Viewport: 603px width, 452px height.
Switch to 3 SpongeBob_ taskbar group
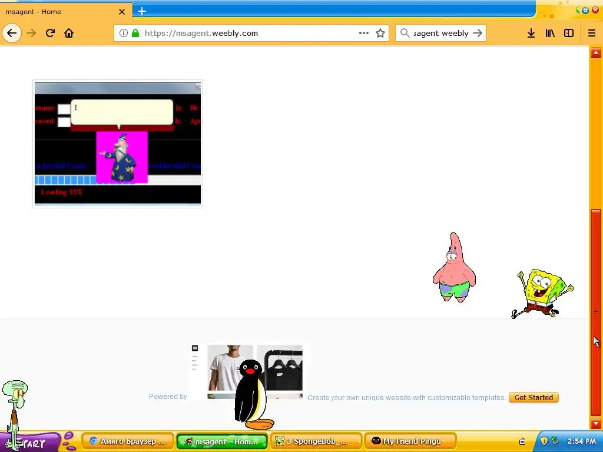tap(316, 441)
